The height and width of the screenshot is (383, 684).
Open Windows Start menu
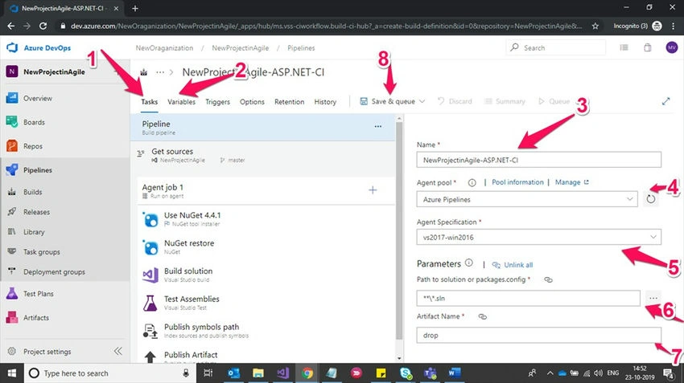coord(12,373)
